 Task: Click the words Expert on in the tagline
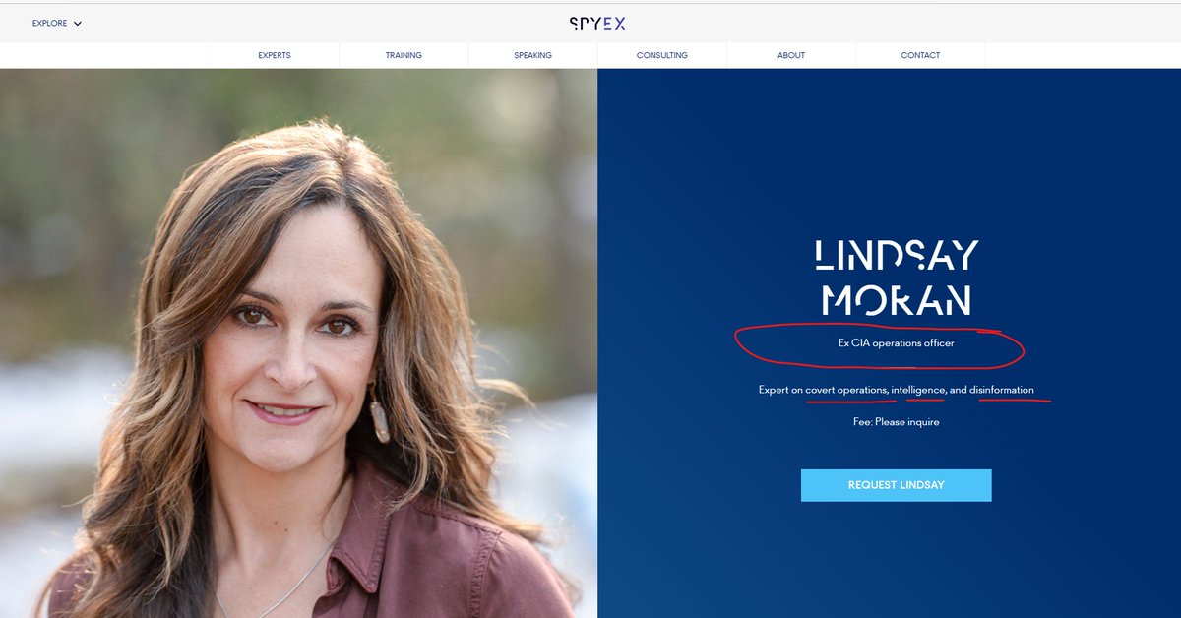point(780,390)
